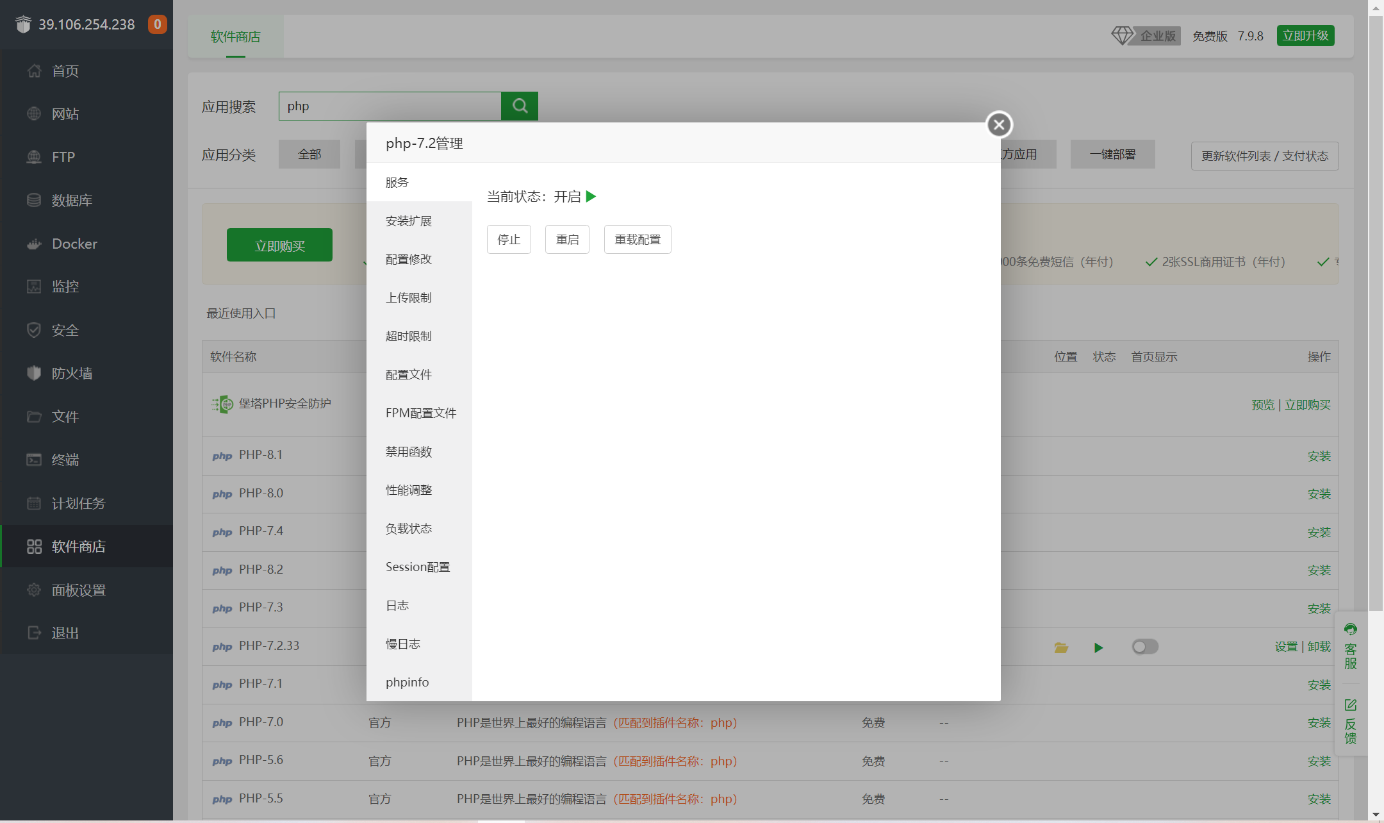The width and height of the screenshot is (1384, 823).
Task: Click the 重启 restart button
Action: pos(566,239)
